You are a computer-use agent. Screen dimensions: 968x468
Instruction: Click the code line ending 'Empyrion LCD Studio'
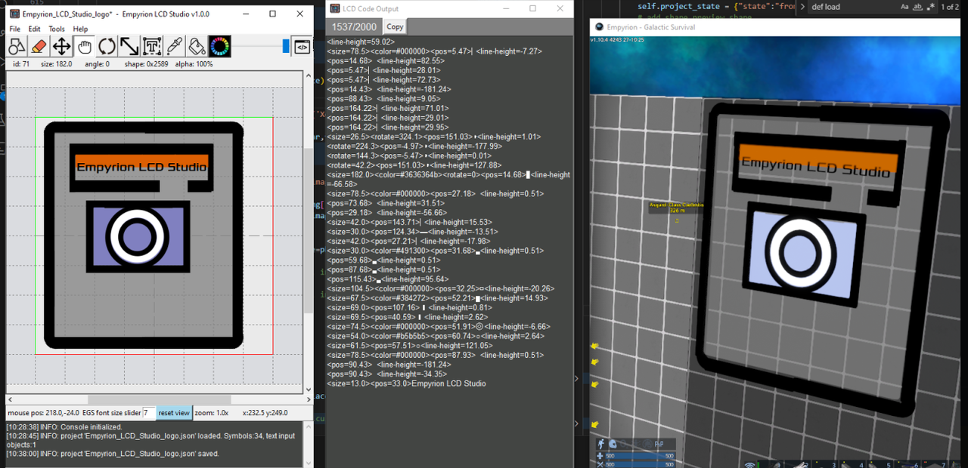coord(406,383)
